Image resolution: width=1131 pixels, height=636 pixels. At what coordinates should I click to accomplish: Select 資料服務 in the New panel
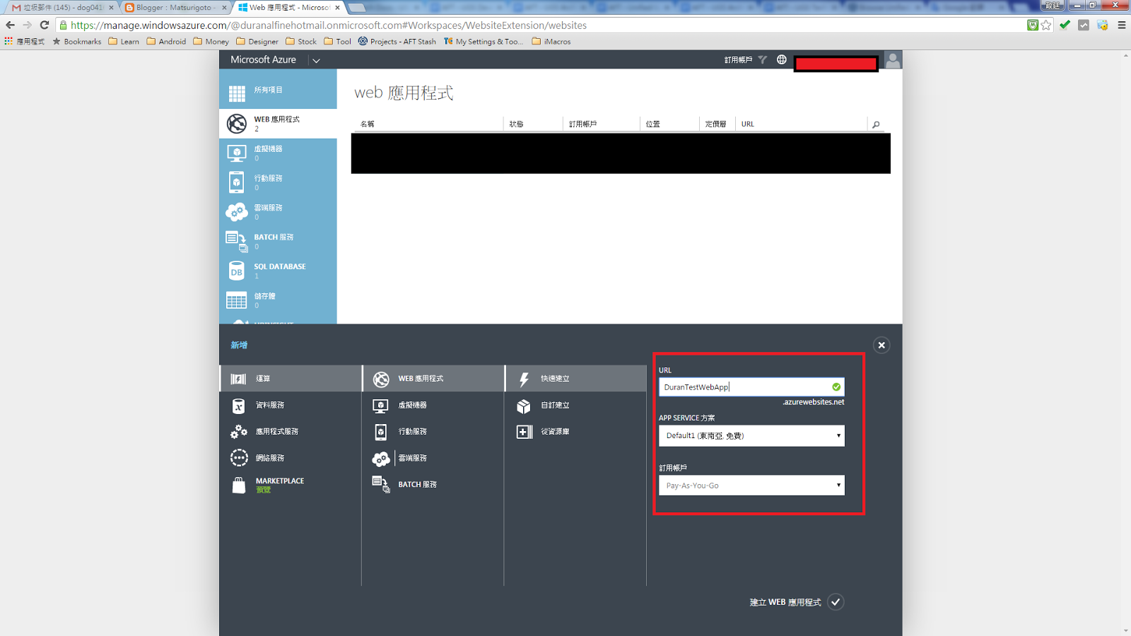coord(291,405)
